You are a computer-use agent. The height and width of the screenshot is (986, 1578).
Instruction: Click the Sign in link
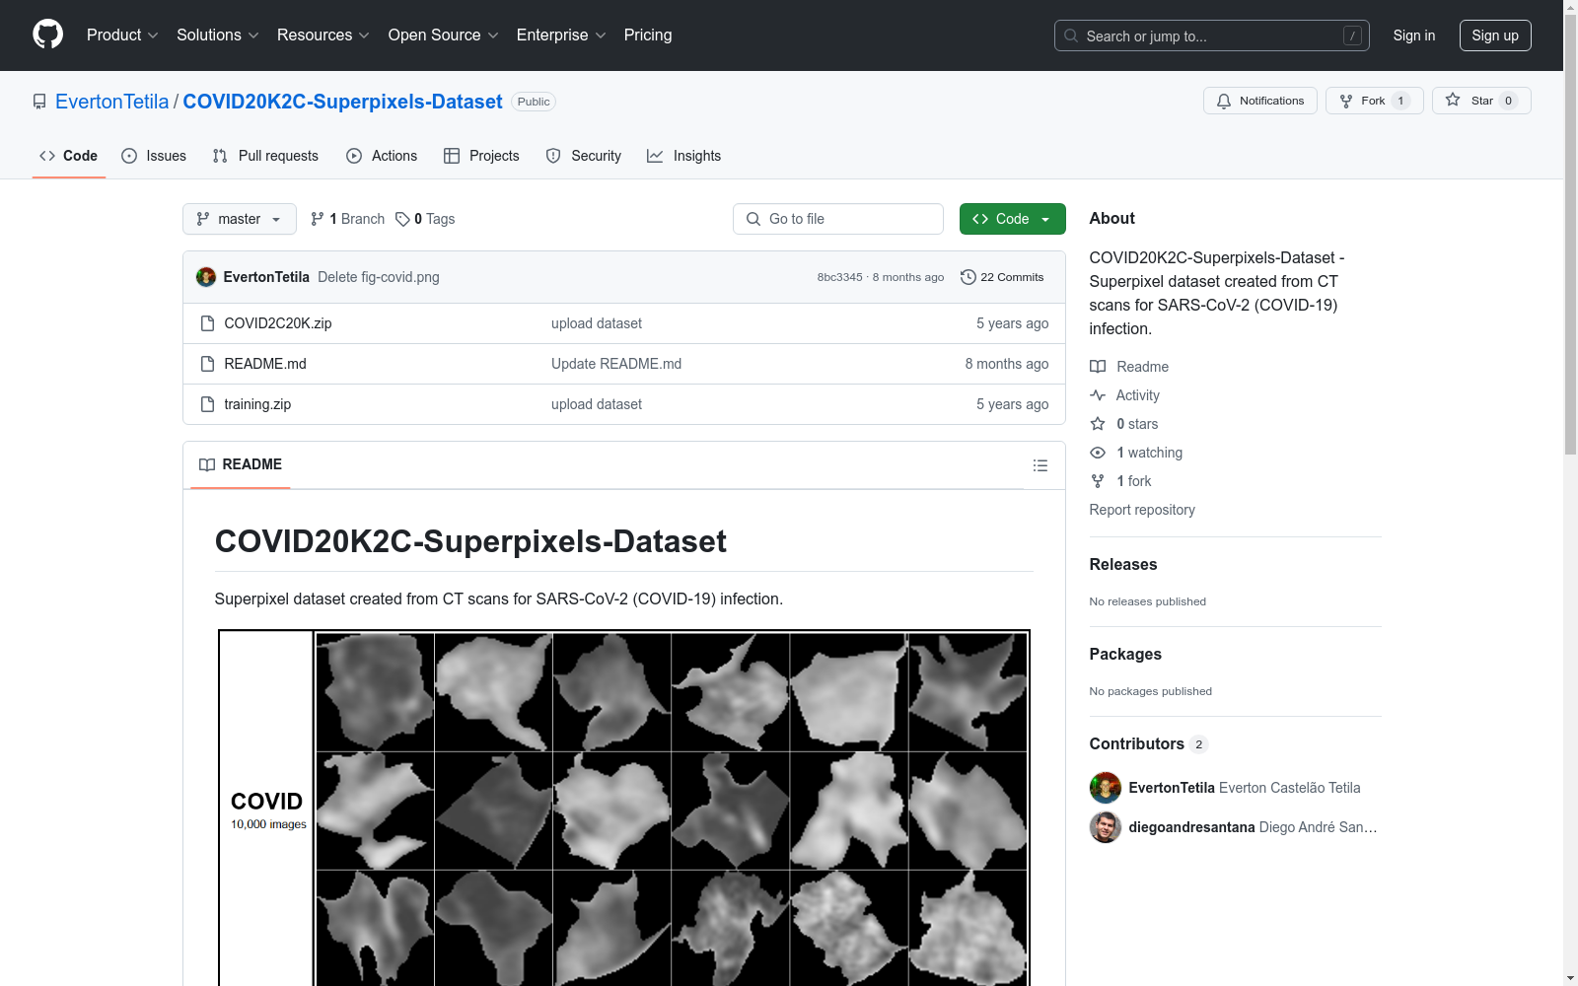[x=1414, y=35]
